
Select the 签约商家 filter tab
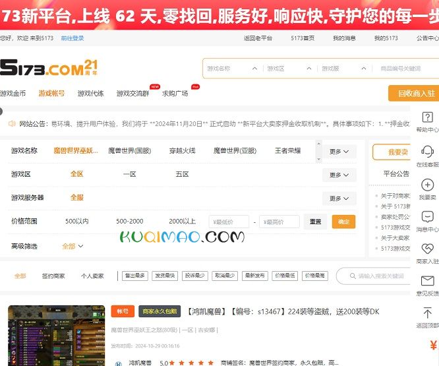pos(53,276)
